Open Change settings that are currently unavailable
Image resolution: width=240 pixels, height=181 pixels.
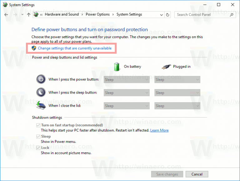(75, 48)
